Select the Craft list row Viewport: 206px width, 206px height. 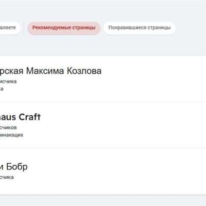tap(103, 125)
